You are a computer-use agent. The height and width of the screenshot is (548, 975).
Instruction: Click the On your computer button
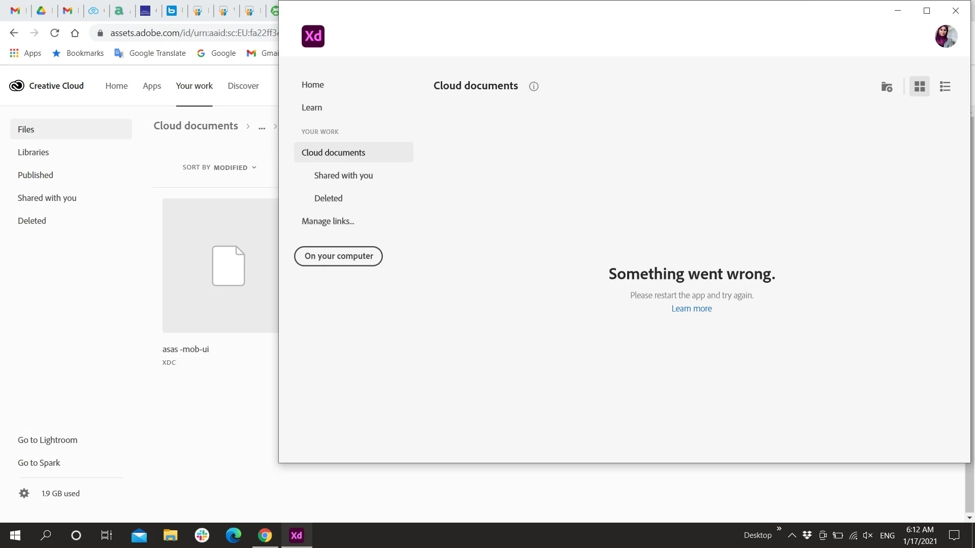pos(338,256)
